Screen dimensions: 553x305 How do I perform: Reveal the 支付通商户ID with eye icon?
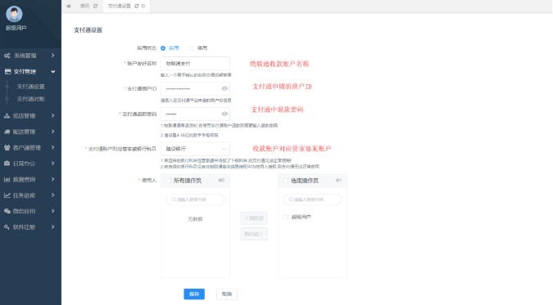(x=224, y=89)
